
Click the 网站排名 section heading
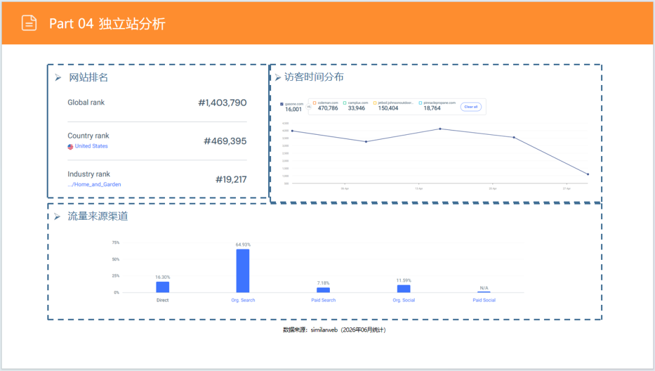click(89, 77)
